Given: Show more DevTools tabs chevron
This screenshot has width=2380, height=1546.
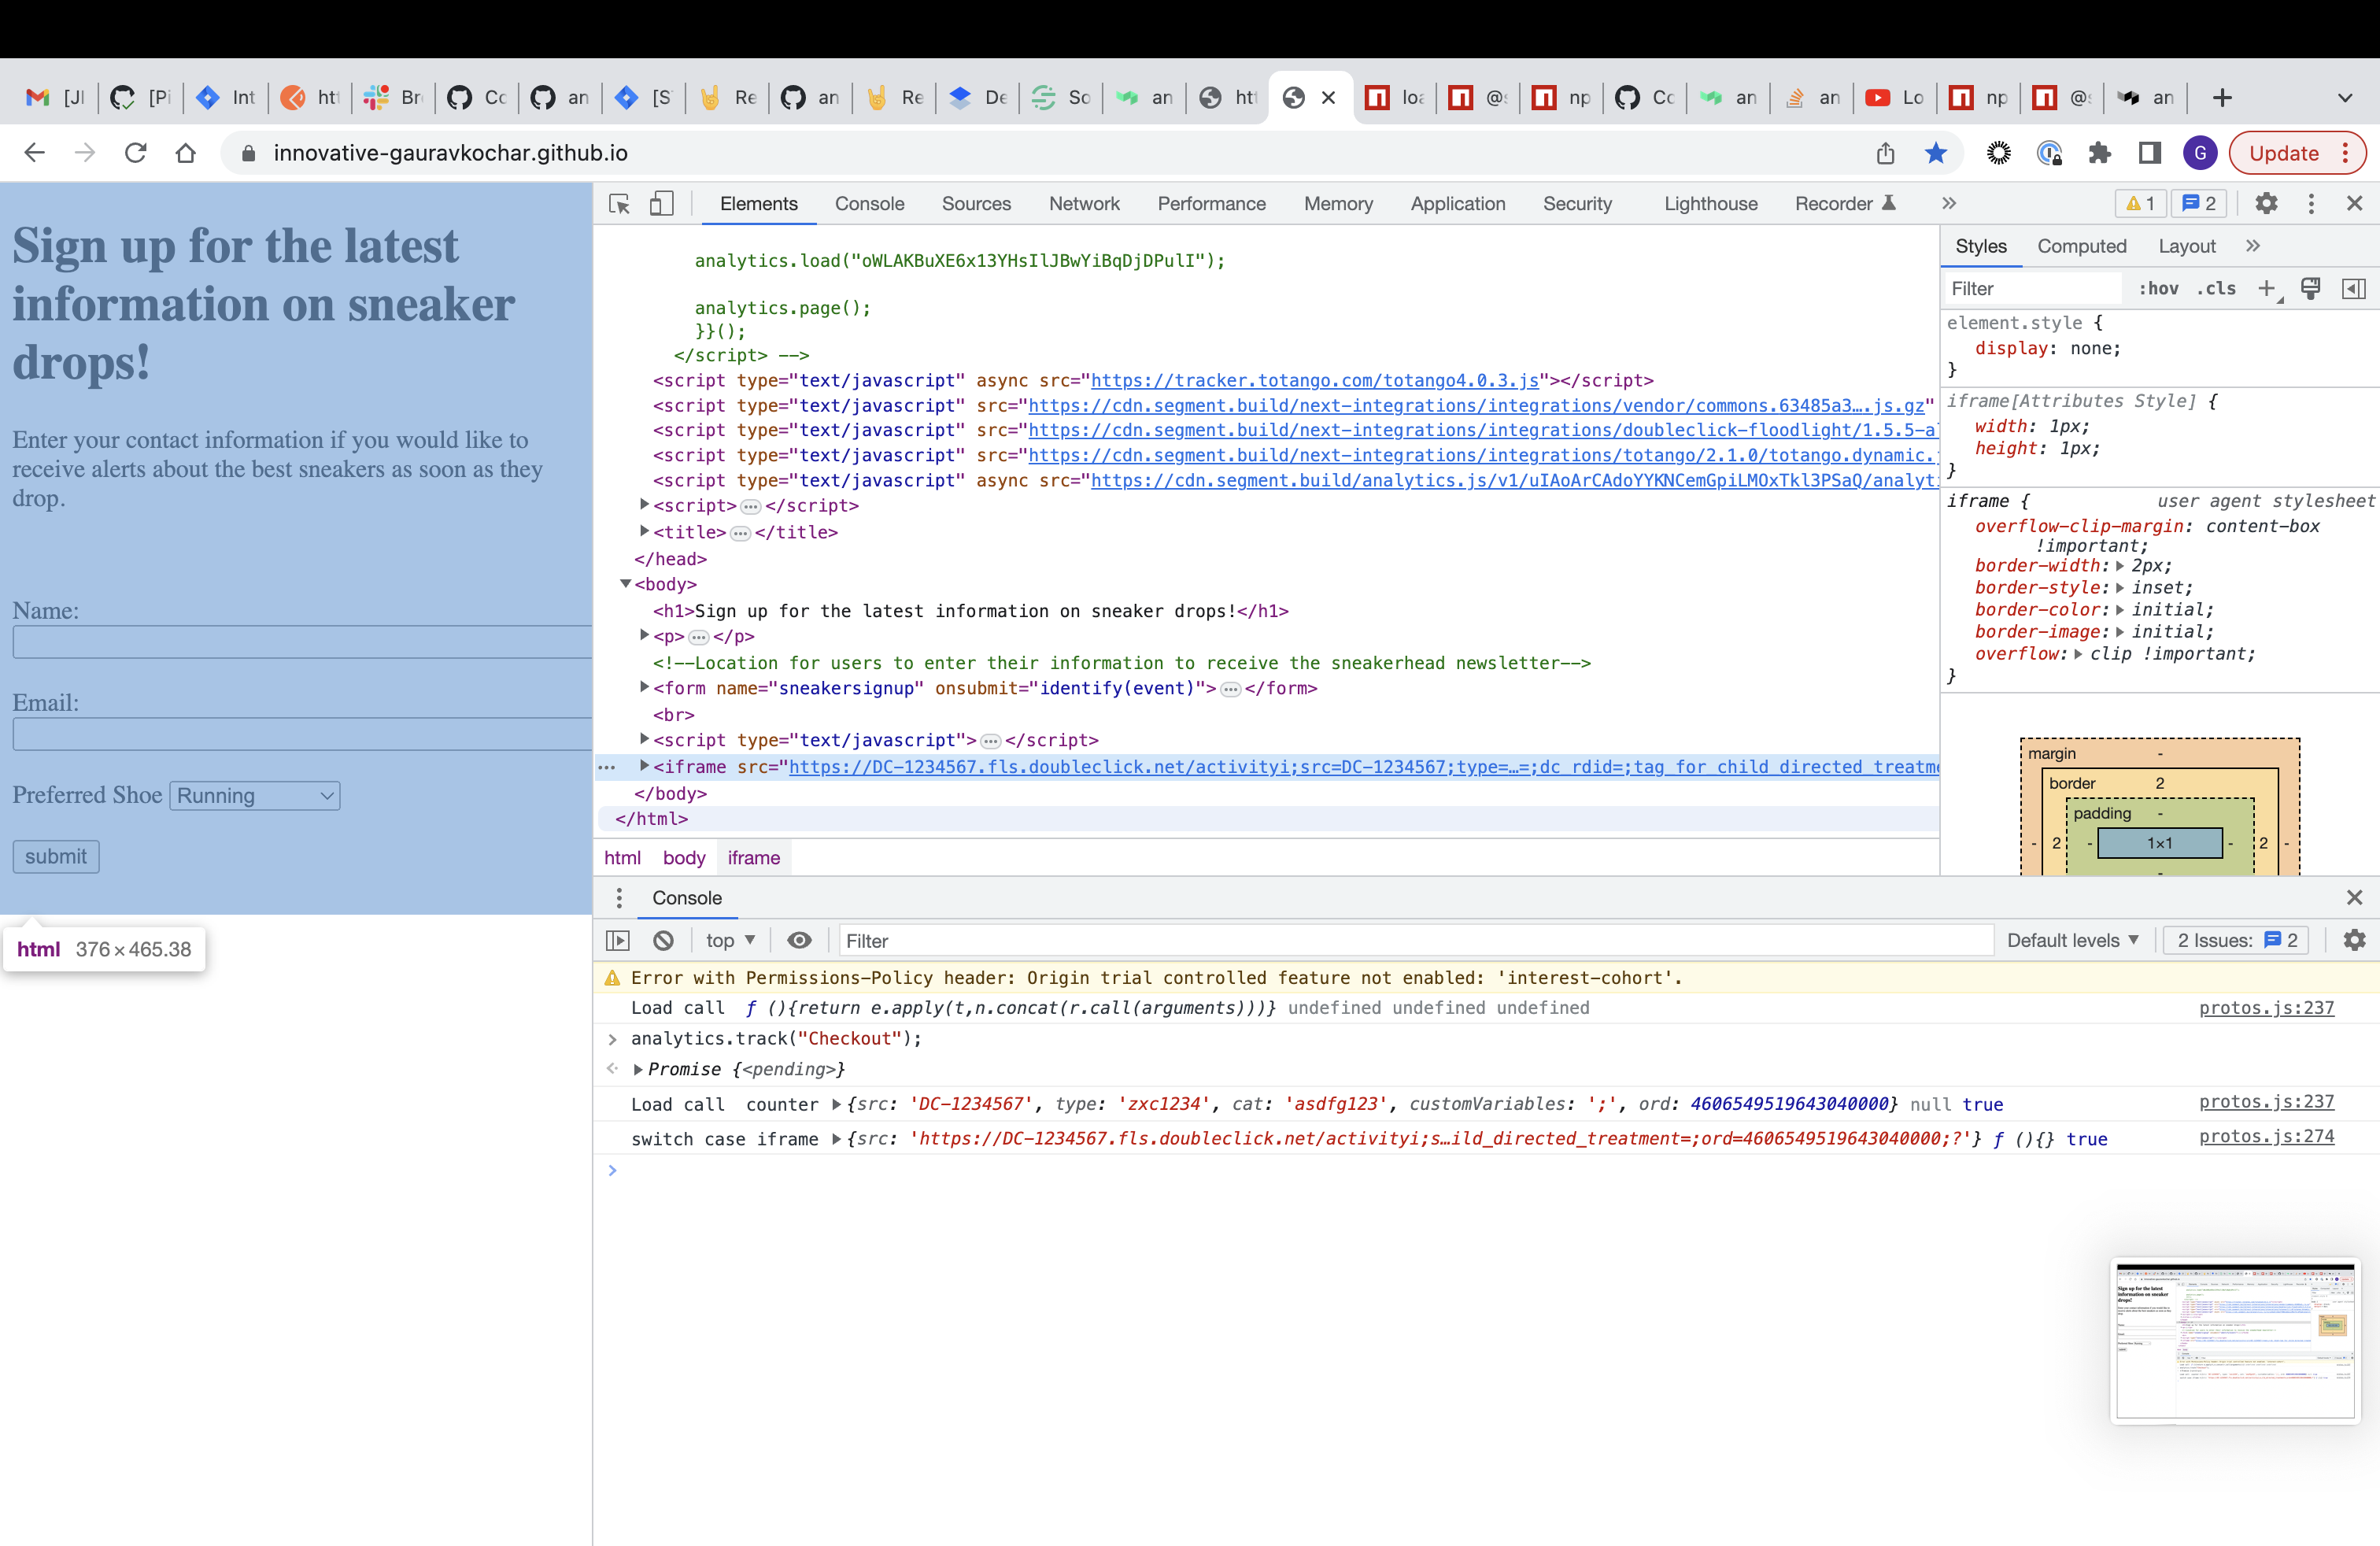Looking at the screenshot, I should (x=1949, y=204).
